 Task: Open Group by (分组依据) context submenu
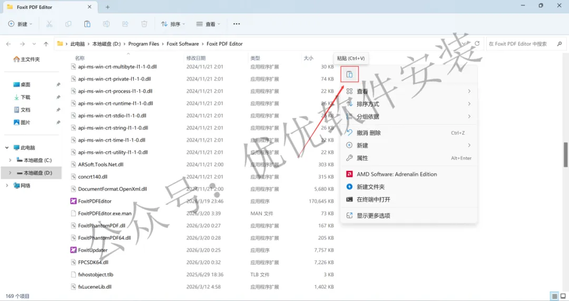coord(409,117)
